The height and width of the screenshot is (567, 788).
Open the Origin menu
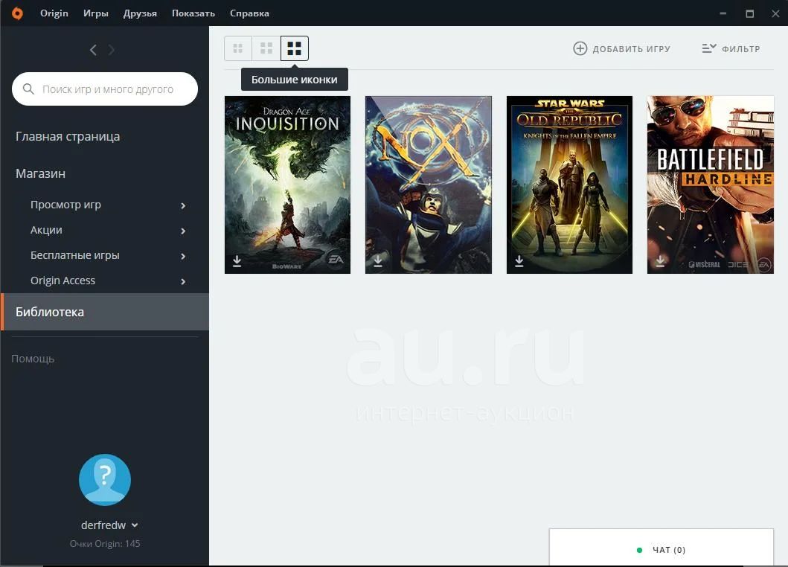click(54, 13)
